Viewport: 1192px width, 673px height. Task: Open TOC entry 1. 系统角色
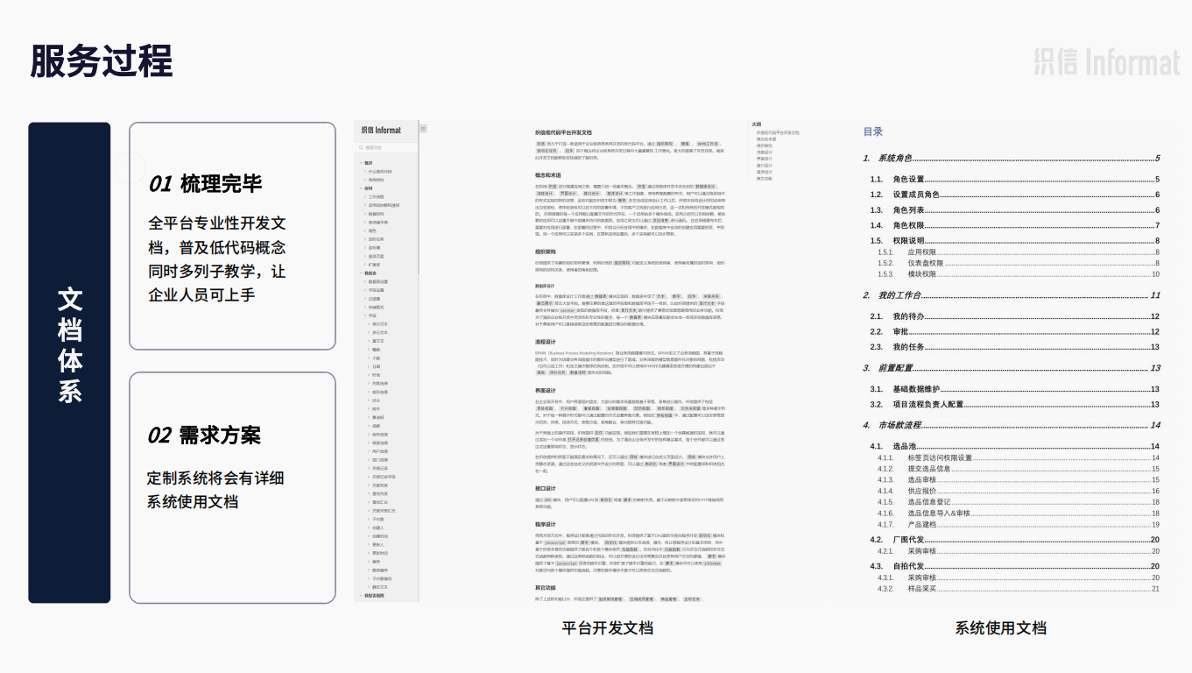point(1012,159)
